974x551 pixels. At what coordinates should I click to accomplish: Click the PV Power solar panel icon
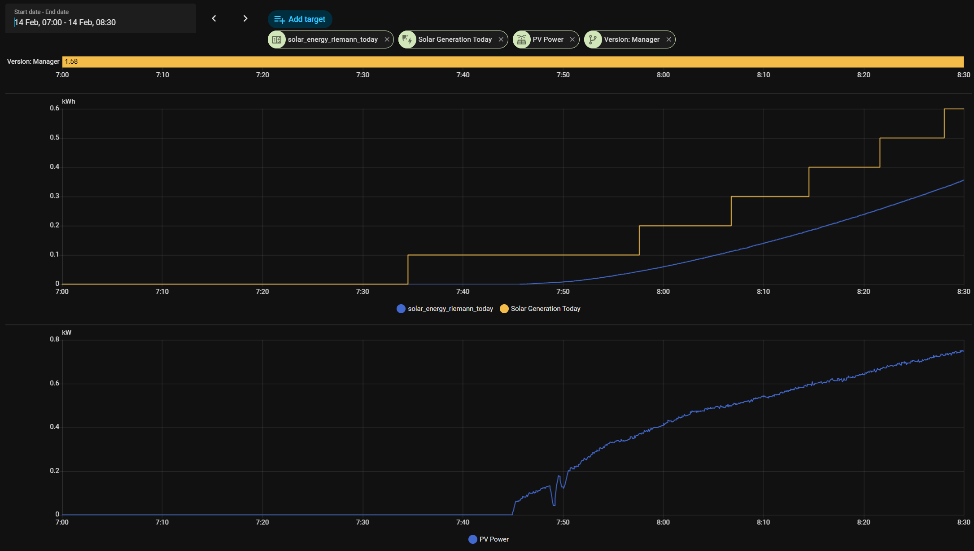tap(521, 39)
